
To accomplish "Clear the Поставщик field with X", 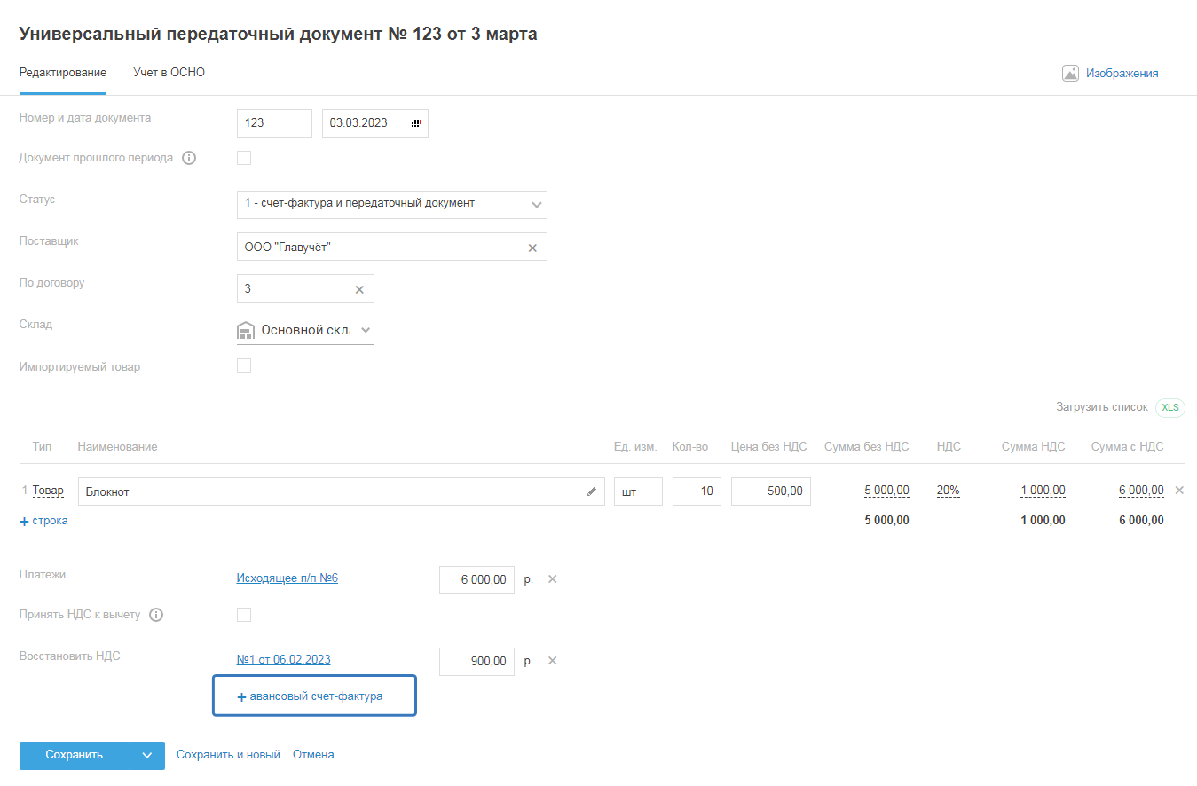I will (x=532, y=248).
